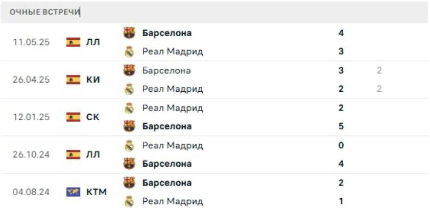Select Реал Мадрид in the 26.10.24 match

(x=173, y=146)
